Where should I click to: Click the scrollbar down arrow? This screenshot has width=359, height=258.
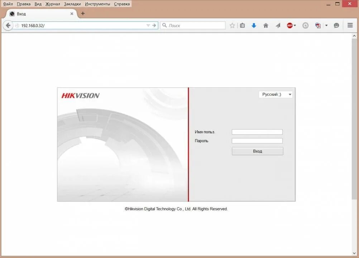click(x=354, y=253)
